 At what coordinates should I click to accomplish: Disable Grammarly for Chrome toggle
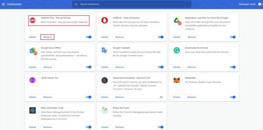pyautogui.click(x=233, y=67)
